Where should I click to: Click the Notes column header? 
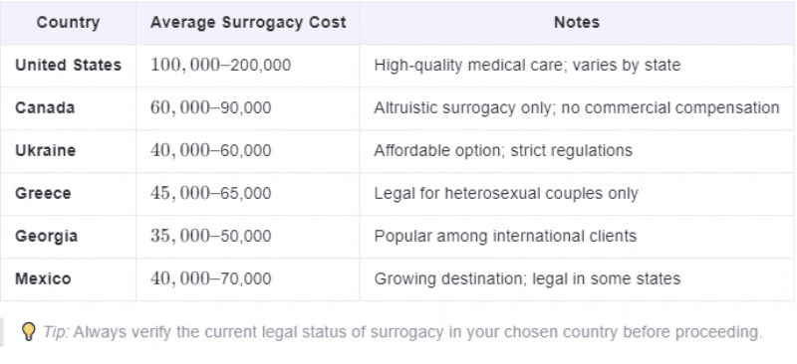pyautogui.click(x=577, y=22)
